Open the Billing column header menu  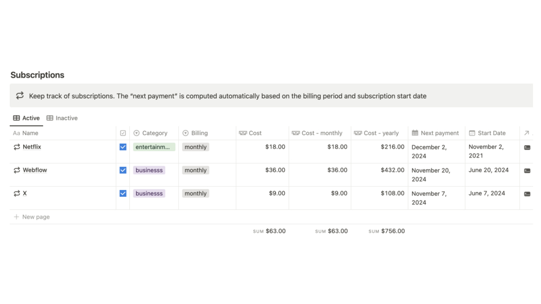207,133
